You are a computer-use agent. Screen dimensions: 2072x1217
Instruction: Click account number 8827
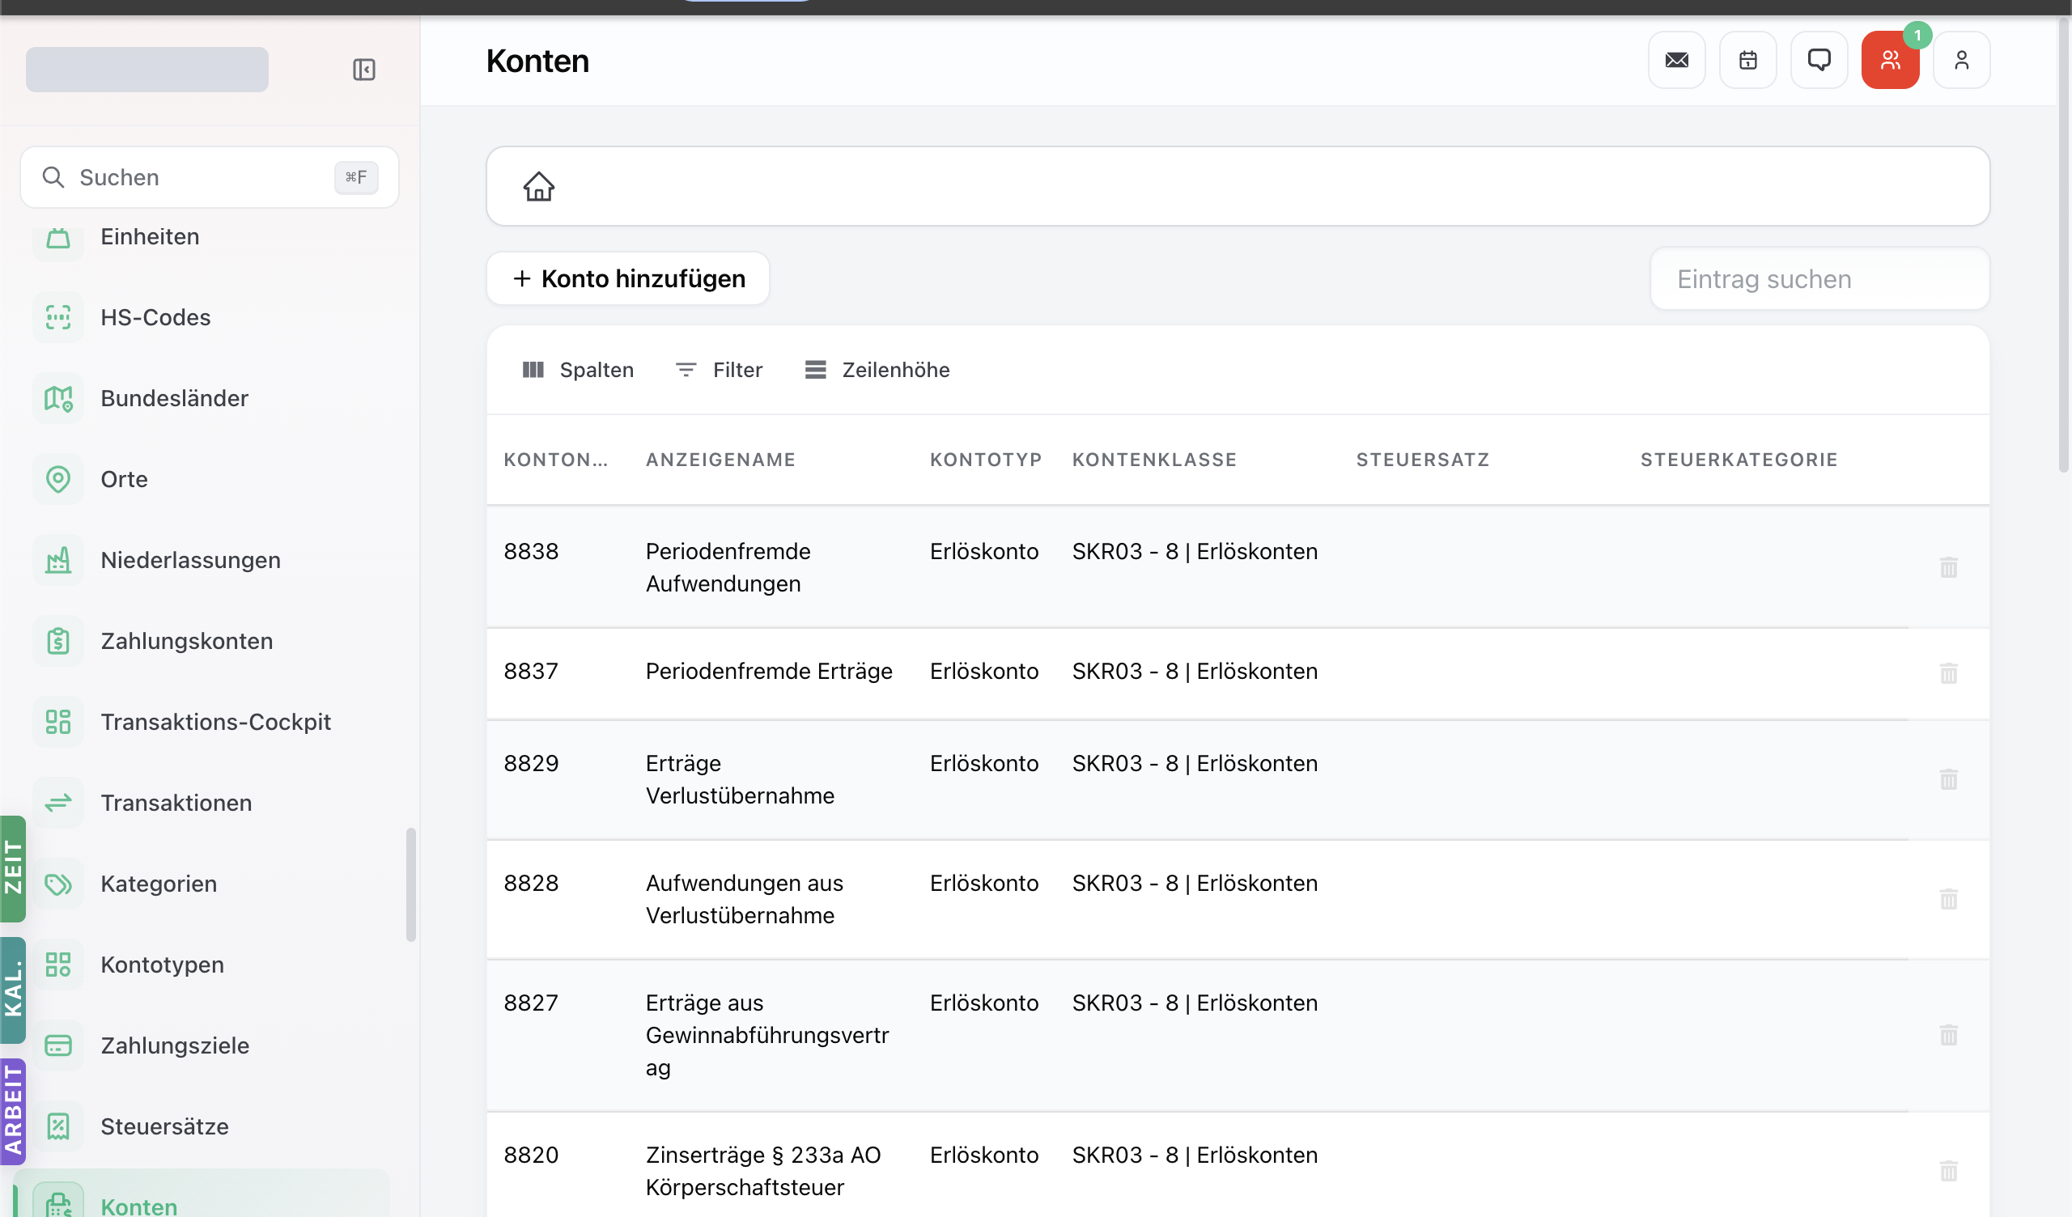(x=531, y=1003)
